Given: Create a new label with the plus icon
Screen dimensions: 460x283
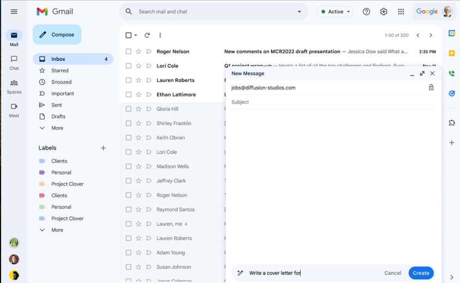Looking at the screenshot, I should (x=103, y=148).
